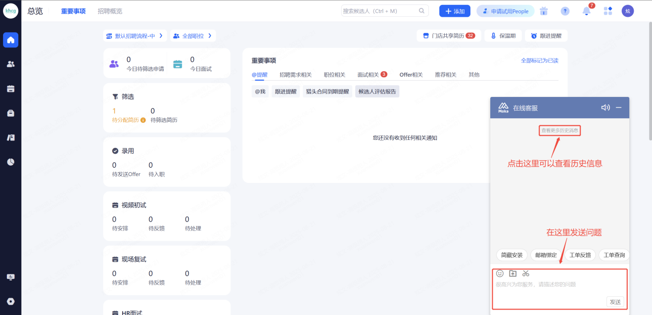Click the chat message input field
Viewport: 652px width, 315px height.
(549, 289)
